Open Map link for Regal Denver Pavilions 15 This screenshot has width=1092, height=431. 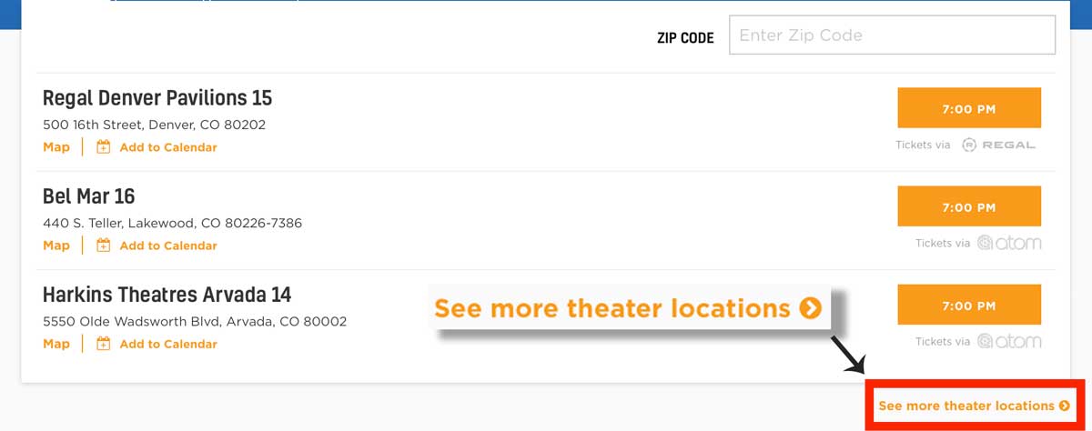(56, 147)
